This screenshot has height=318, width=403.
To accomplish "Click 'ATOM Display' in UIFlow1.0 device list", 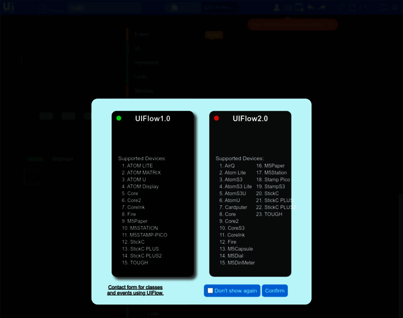I will pyautogui.click(x=143, y=187).
